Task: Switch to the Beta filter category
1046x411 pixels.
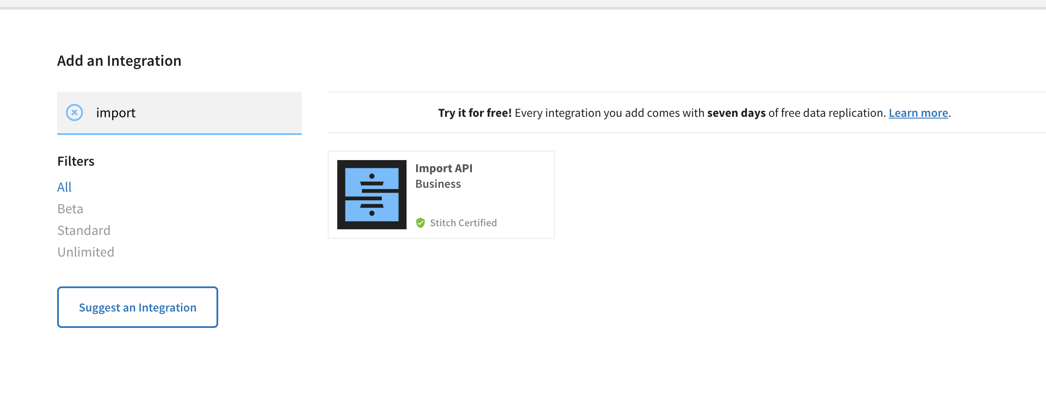Action: click(x=70, y=209)
